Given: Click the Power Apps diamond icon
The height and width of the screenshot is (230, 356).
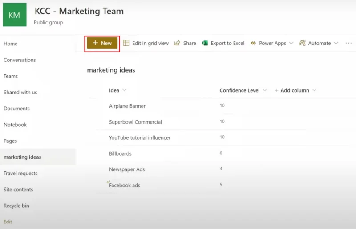Looking at the screenshot, I should (253, 43).
